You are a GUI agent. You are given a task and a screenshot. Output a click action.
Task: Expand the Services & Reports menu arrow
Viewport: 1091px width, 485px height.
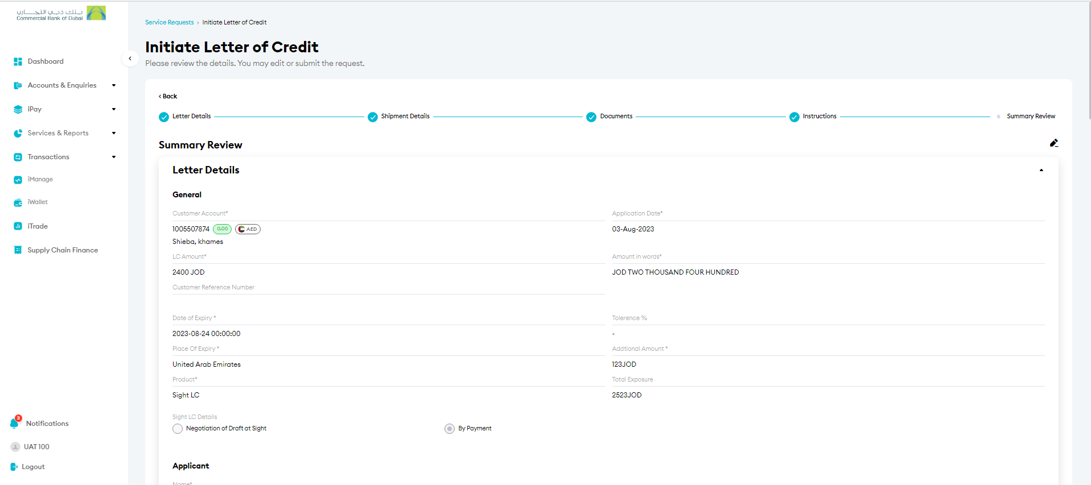114,133
